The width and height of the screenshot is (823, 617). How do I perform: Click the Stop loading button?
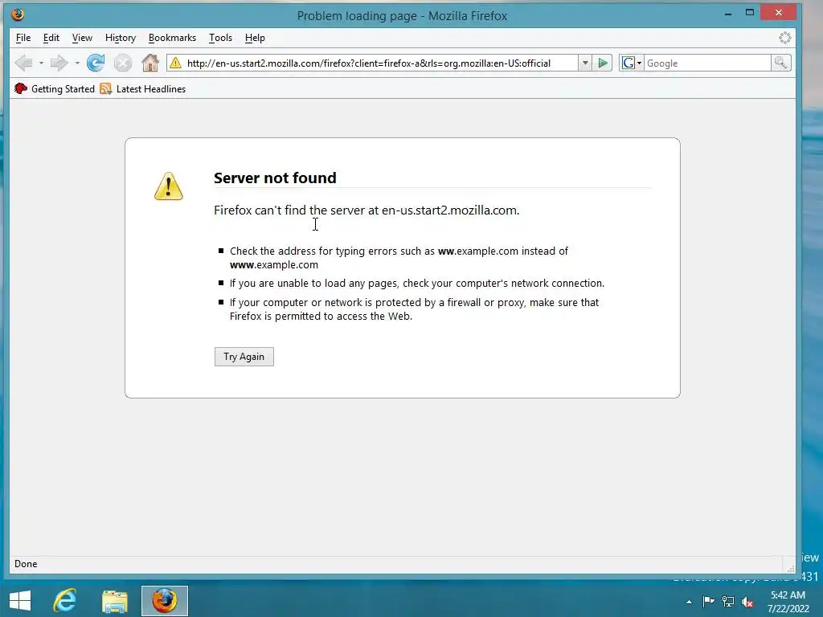click(x=123, y=63)
